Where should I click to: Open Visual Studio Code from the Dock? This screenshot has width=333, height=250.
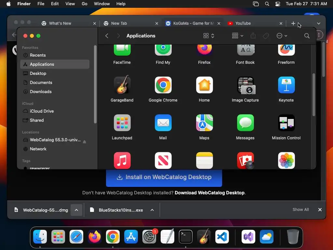pos(222,236)
